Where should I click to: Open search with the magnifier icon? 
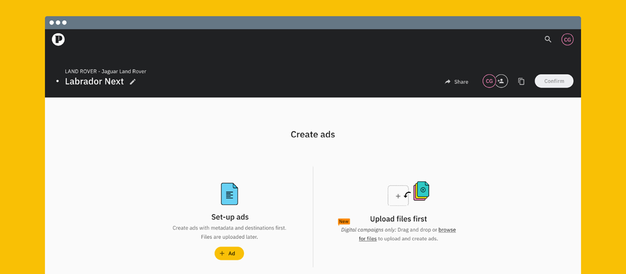(547, 39)
